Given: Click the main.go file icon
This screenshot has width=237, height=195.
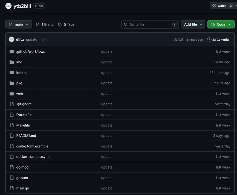Looking at the screenshot, I should tap(12, 188).
